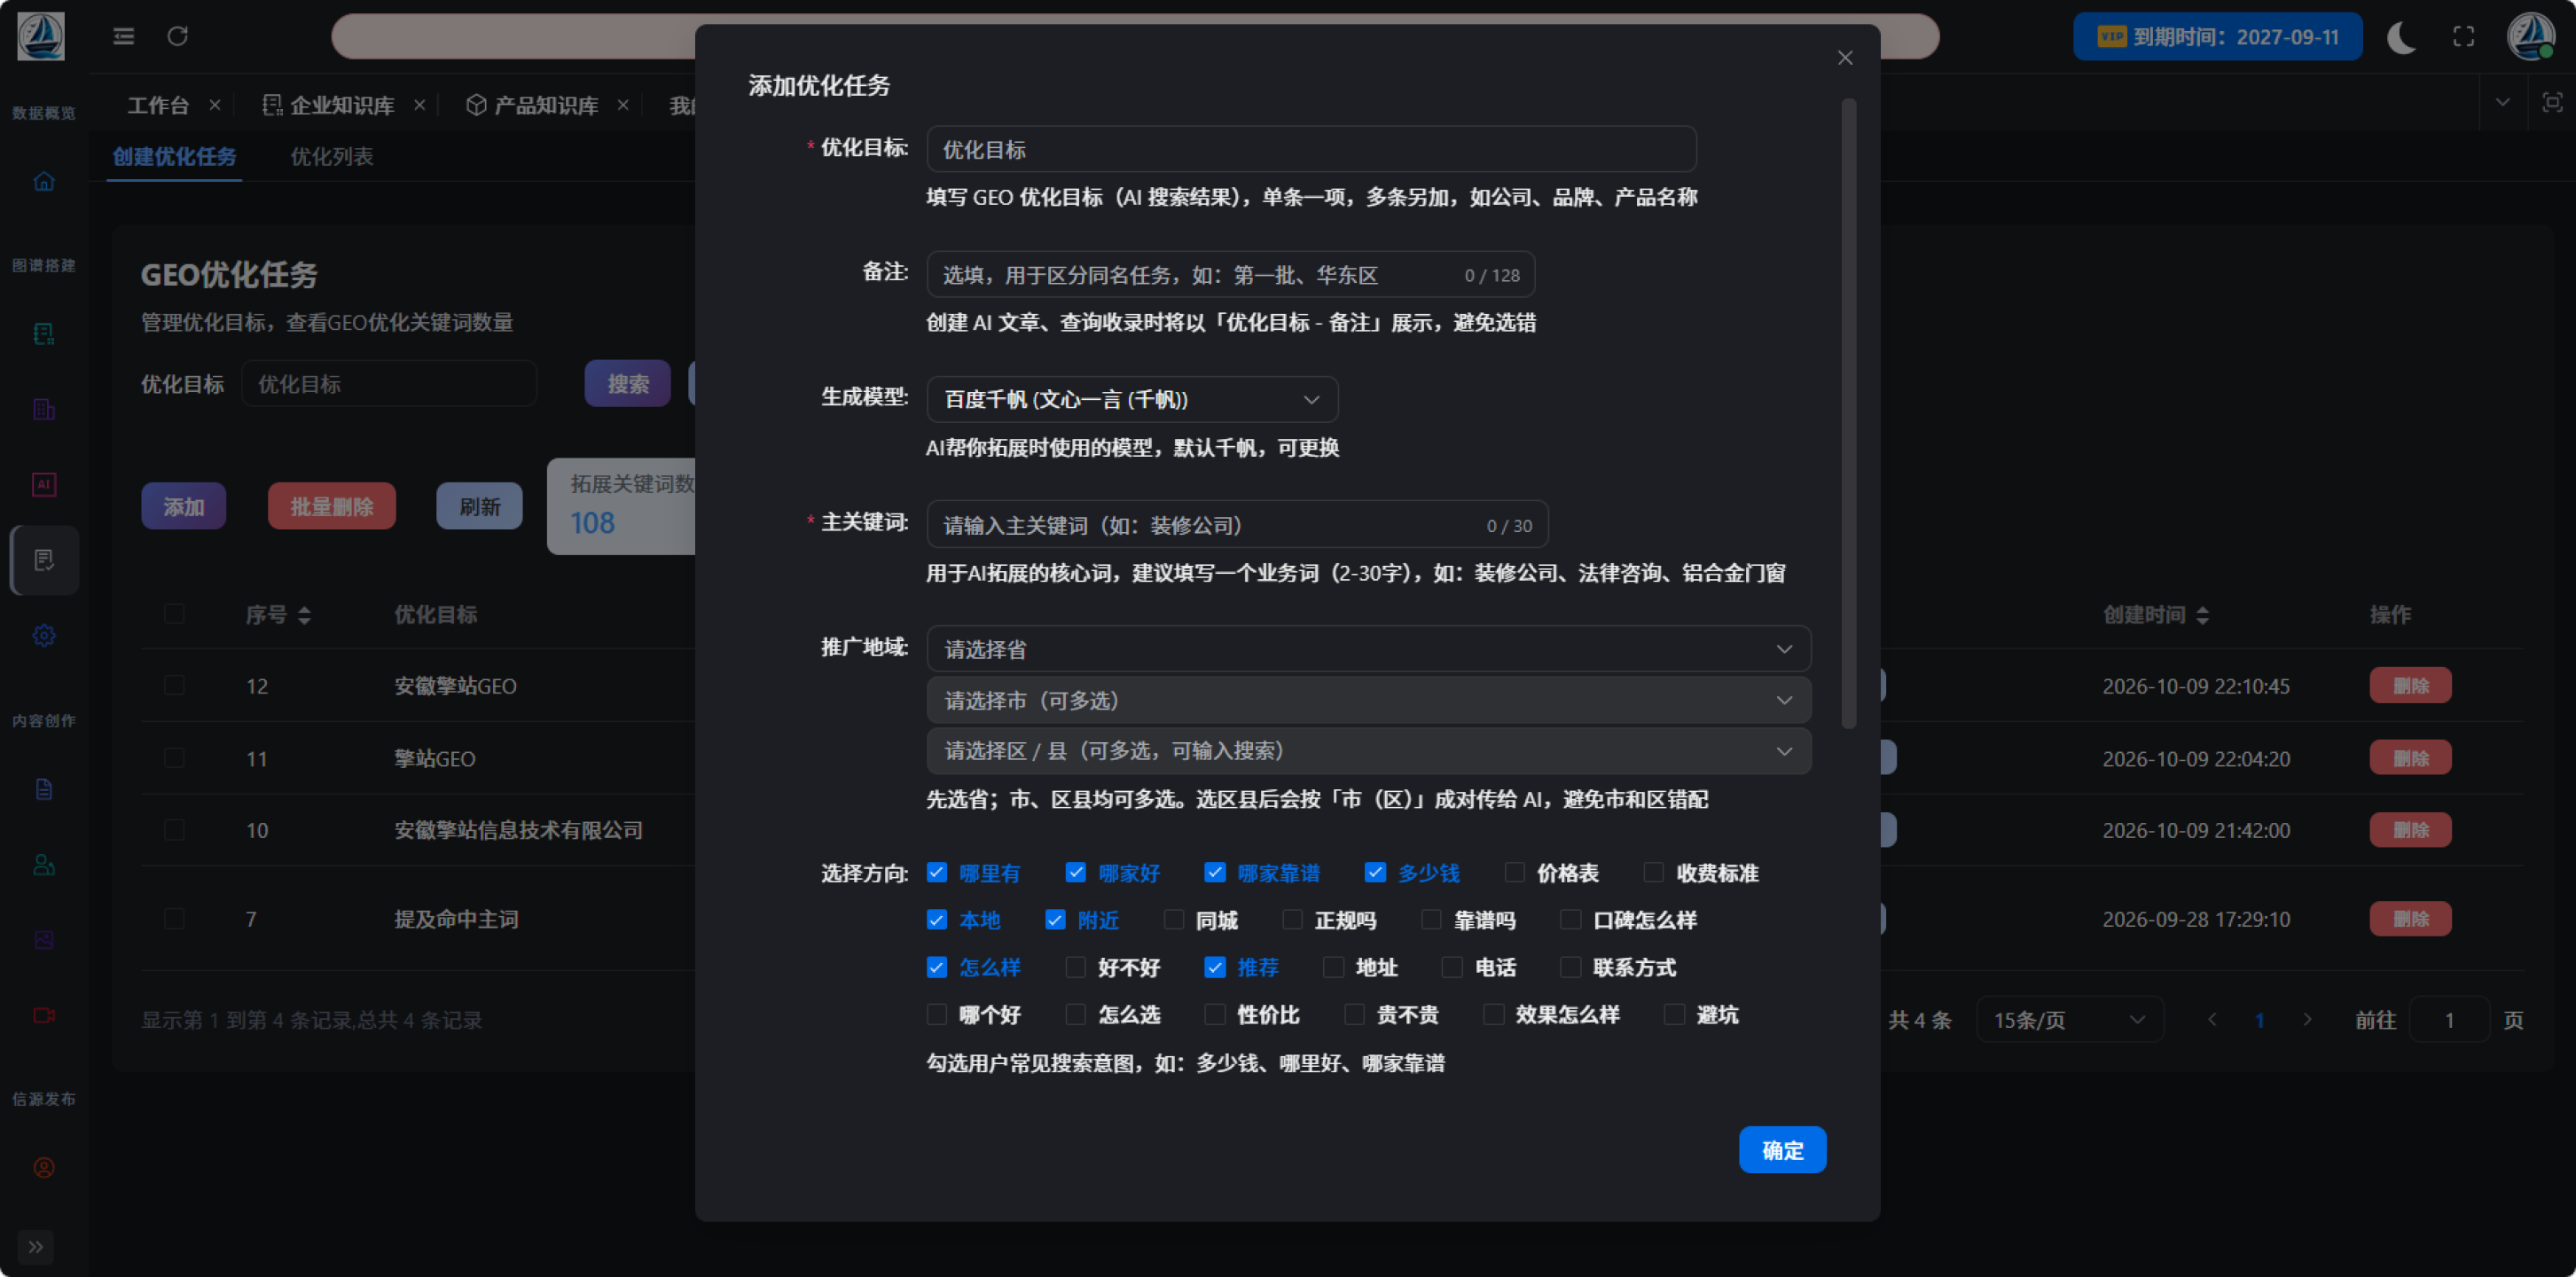Confirm the form with 确定
The height and width of the screenshot is (1277, 2576).
click(x=1782, y=1150)
